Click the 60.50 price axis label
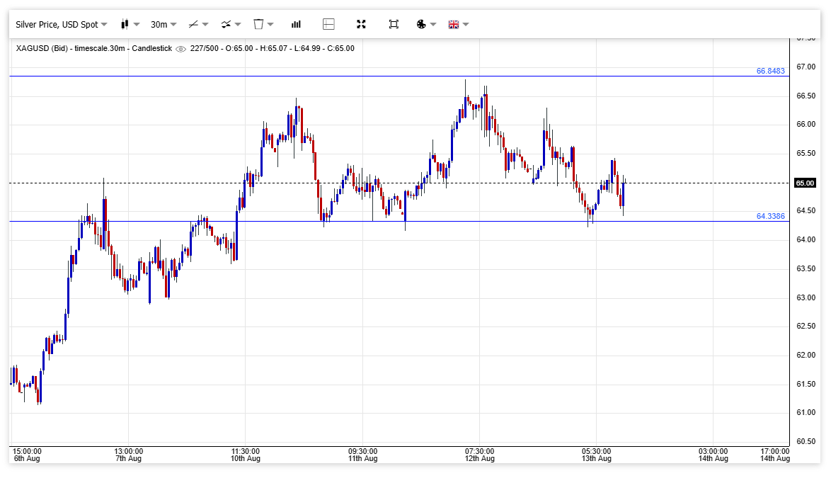Viewport: 831px width, 483px height. pyautogui.click(x=806, y=442)
